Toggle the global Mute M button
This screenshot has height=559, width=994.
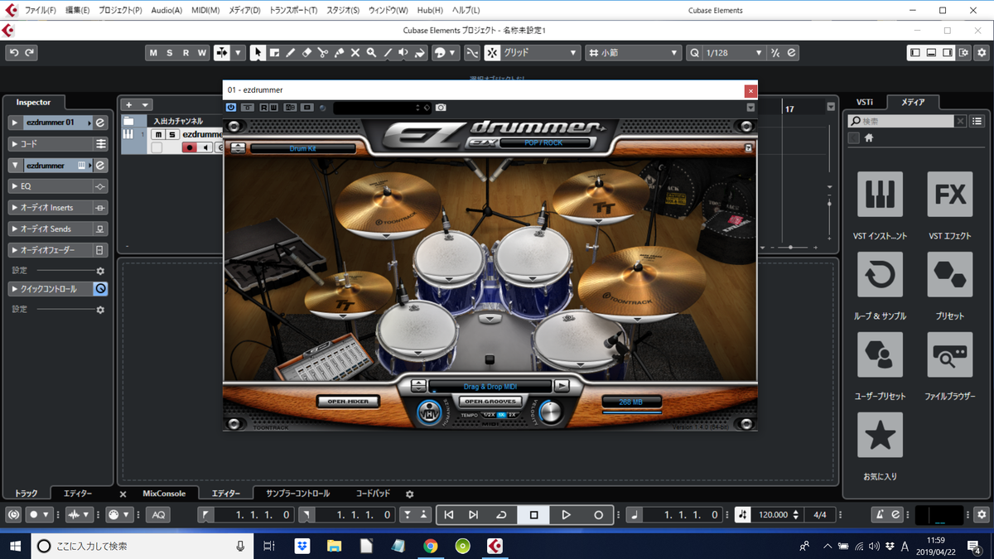point(153,52)
